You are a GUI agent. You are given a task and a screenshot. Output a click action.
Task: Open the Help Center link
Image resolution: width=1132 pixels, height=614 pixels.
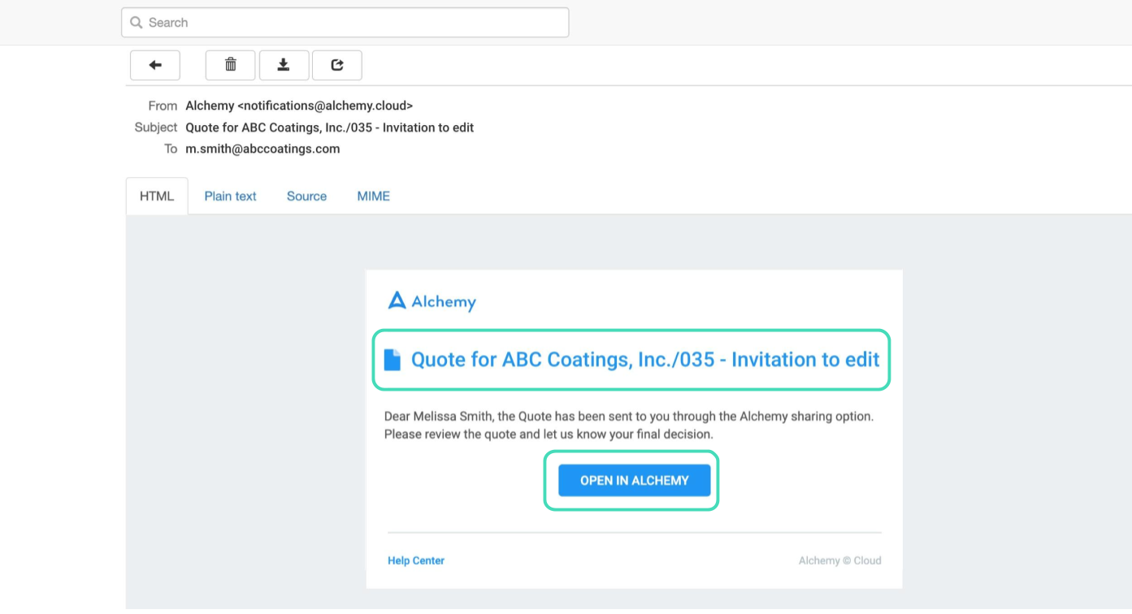tap(416, 560)
